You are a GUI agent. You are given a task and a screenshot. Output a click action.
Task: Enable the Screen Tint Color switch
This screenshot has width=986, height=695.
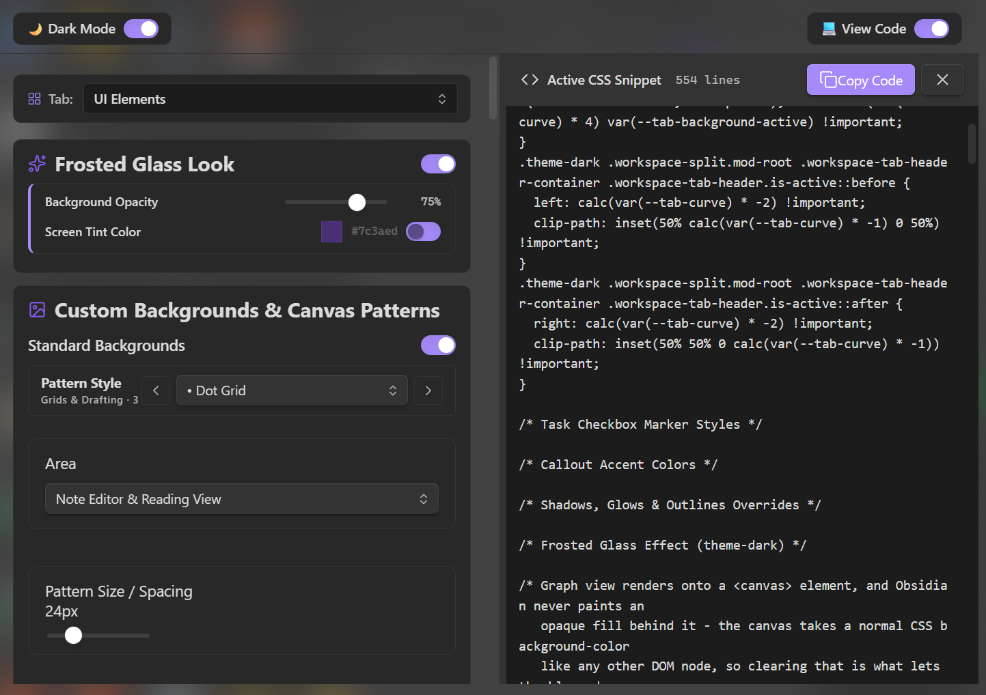point(423,231)
